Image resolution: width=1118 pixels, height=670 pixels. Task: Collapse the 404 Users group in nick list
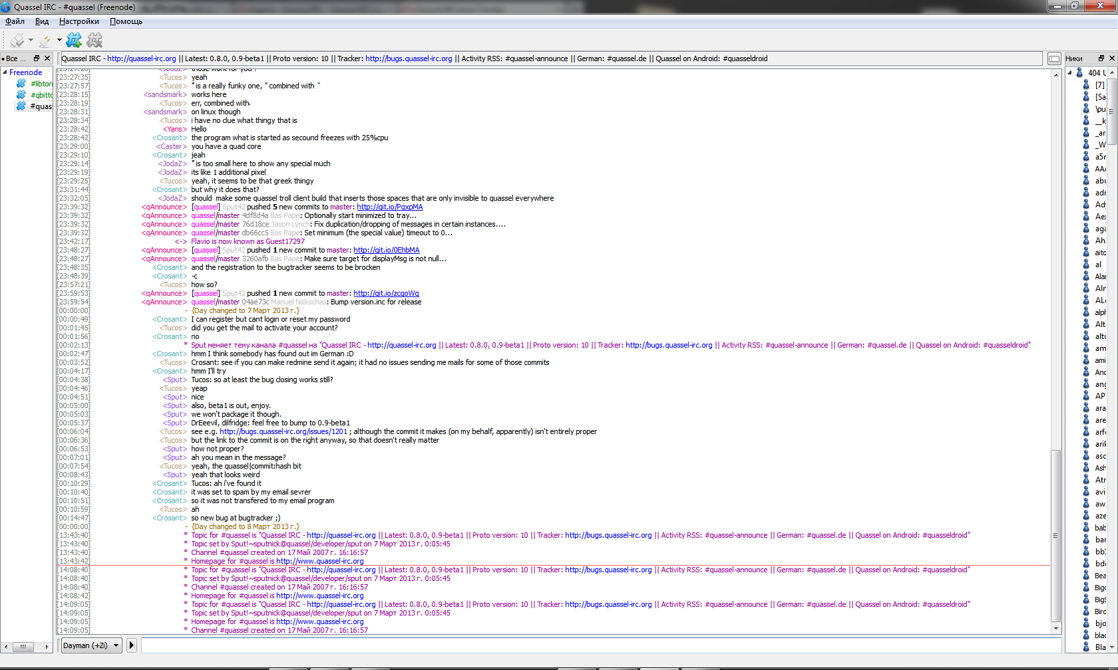point(1070,72)
